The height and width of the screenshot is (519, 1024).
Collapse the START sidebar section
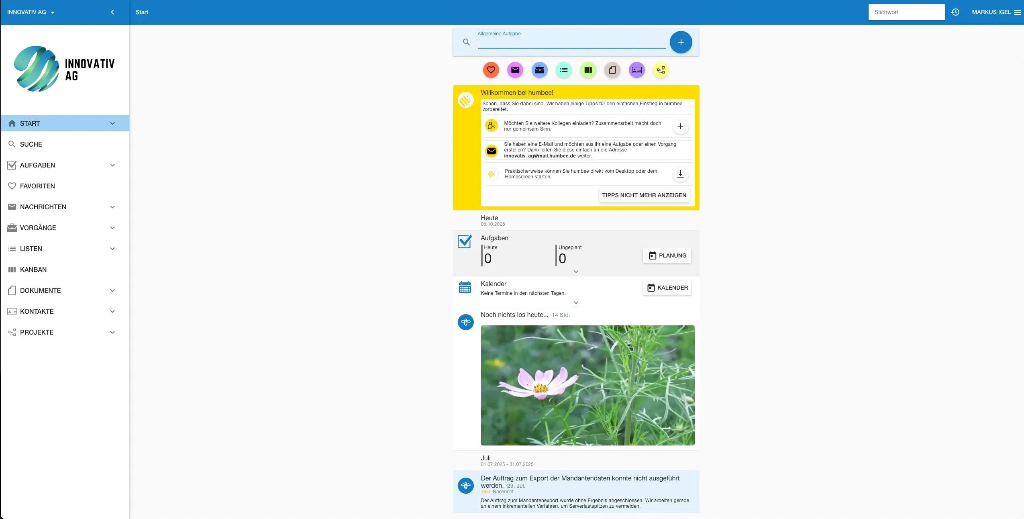tap(112, 123)
